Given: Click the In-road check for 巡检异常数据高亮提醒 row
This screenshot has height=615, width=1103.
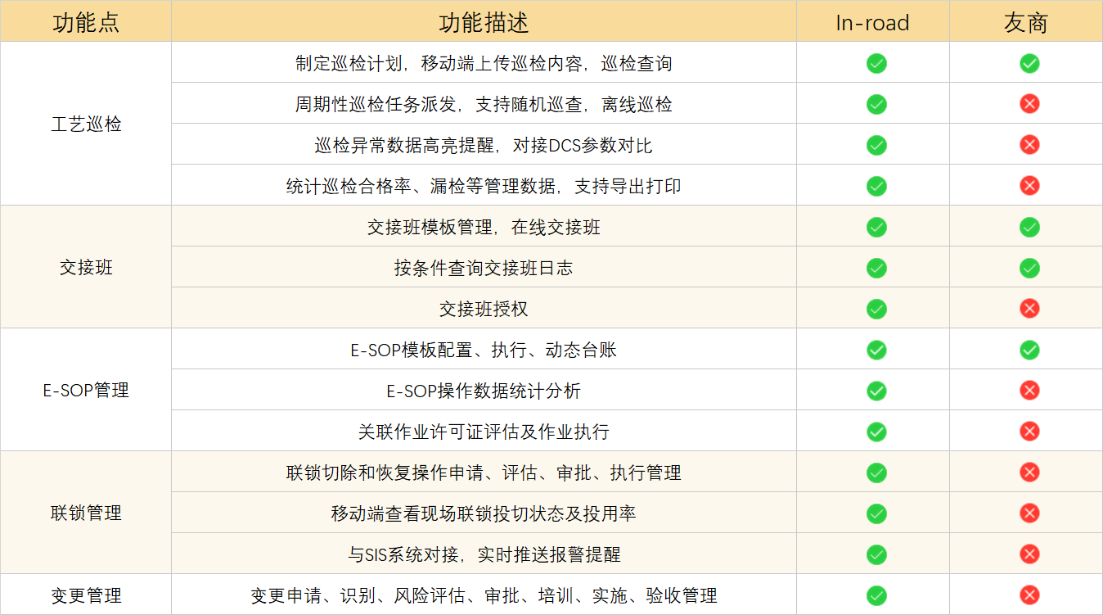Looking at the screenshot, I should tap(876, 145).
